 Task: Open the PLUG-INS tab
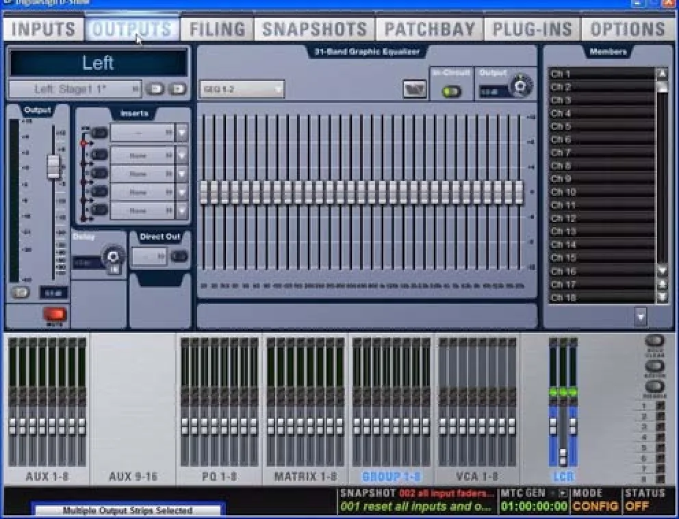pos(533,29)
